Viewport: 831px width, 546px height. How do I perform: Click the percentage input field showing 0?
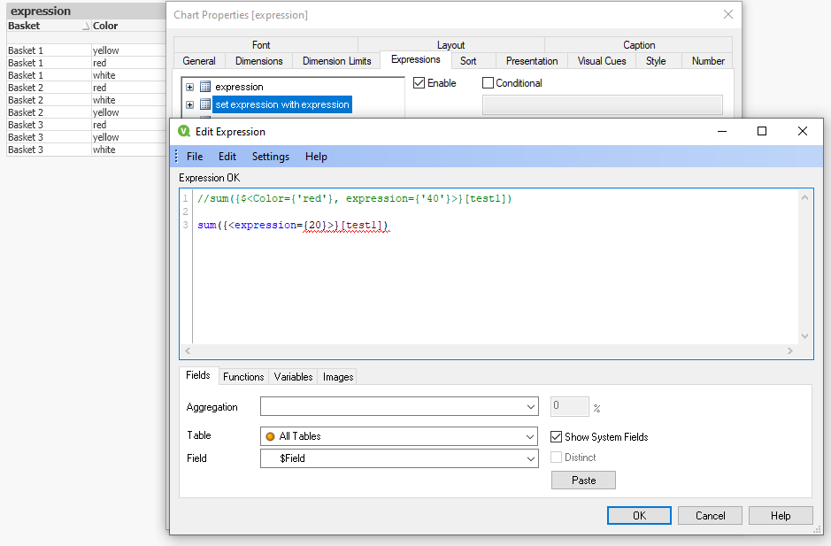tap(569, 406)
